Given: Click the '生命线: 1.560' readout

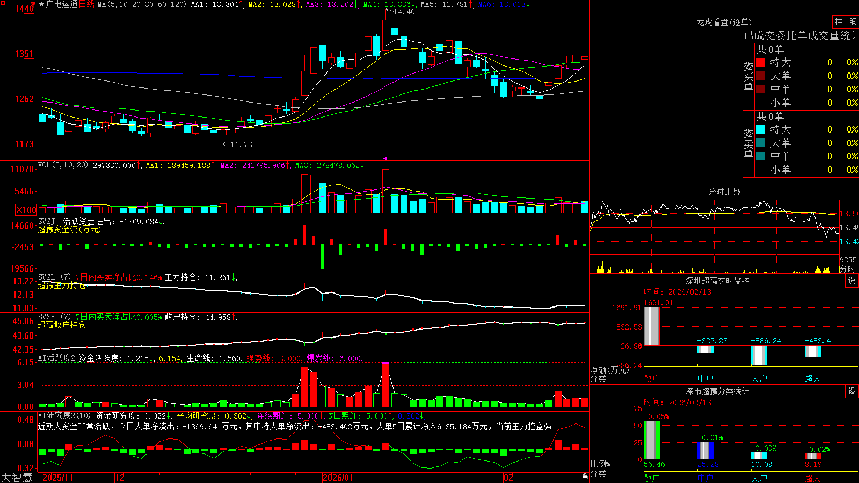Looking at the screenshot, I should click(x=214, y=358).
